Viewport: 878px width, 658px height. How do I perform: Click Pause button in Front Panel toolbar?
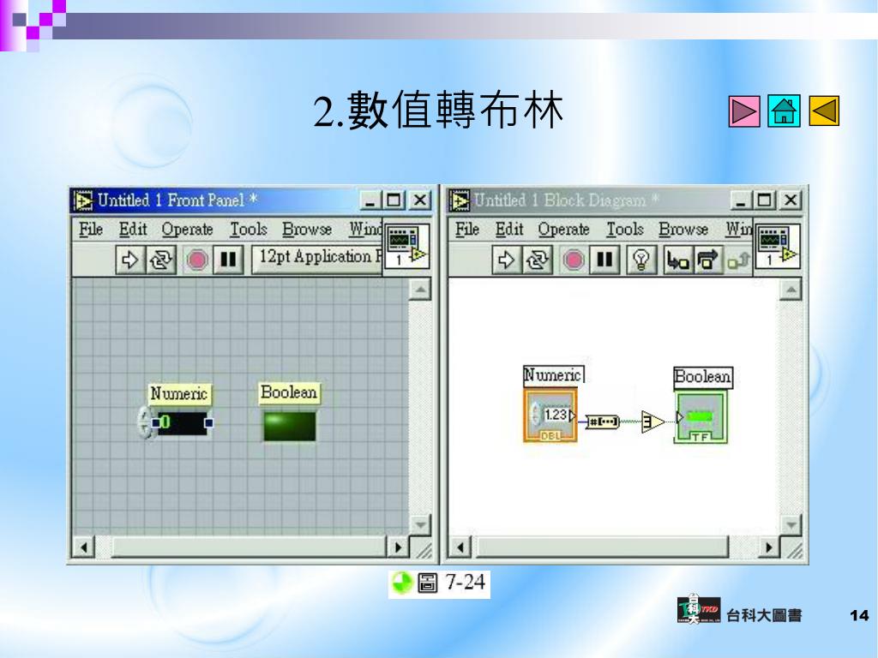click(x=228, y=260)
